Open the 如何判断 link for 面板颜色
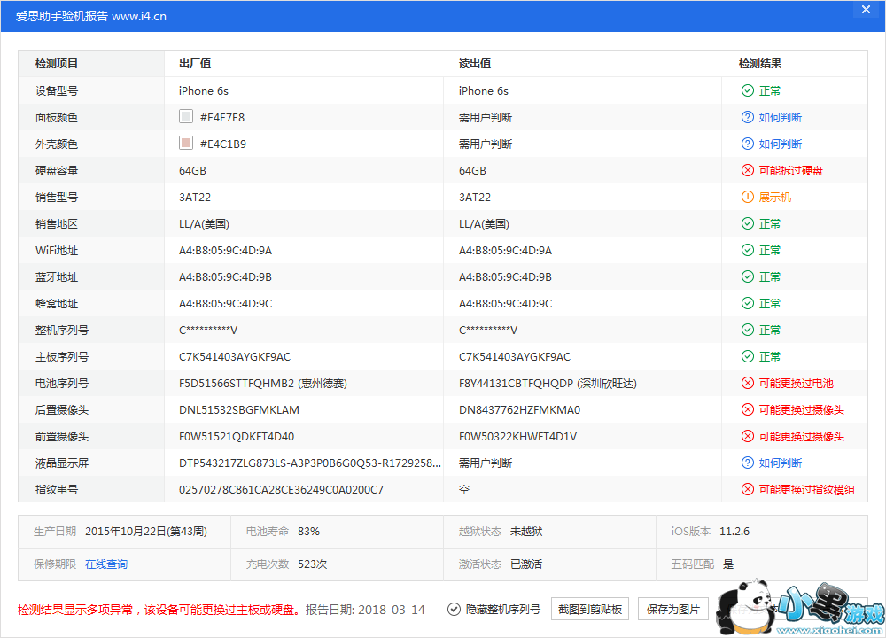This screenshot has height=638, width=886. (781, 117)
